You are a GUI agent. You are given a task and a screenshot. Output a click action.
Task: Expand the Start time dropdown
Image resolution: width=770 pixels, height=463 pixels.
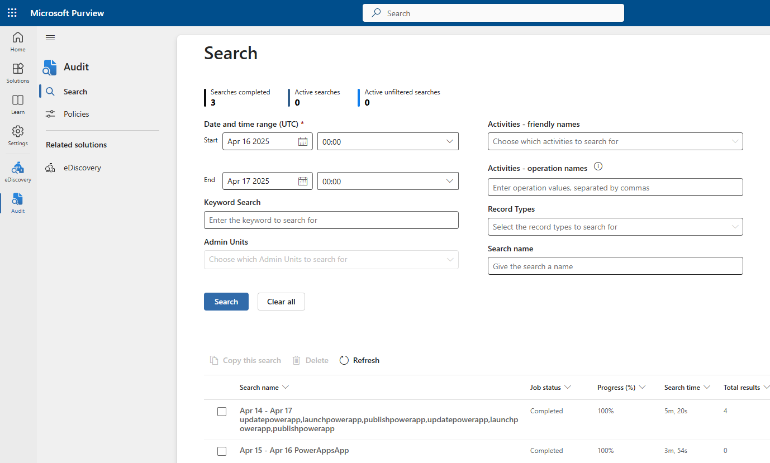[449, 142]
